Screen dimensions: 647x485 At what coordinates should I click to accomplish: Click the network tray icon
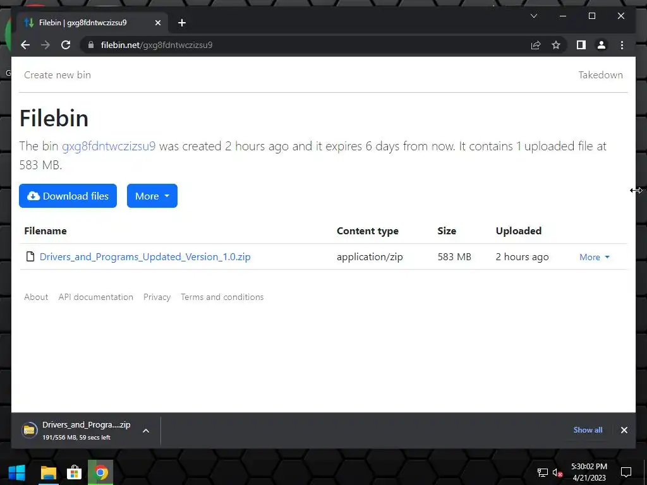(542, 472)
